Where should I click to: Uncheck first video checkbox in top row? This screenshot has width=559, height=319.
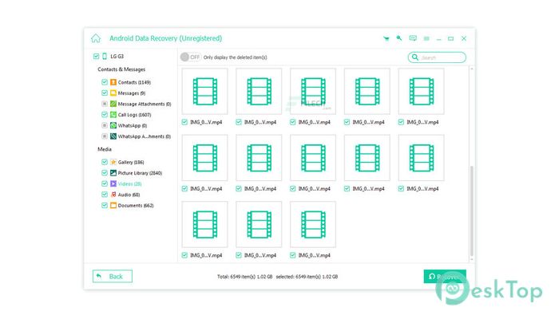pyautogui.click(x=184, y=122)
